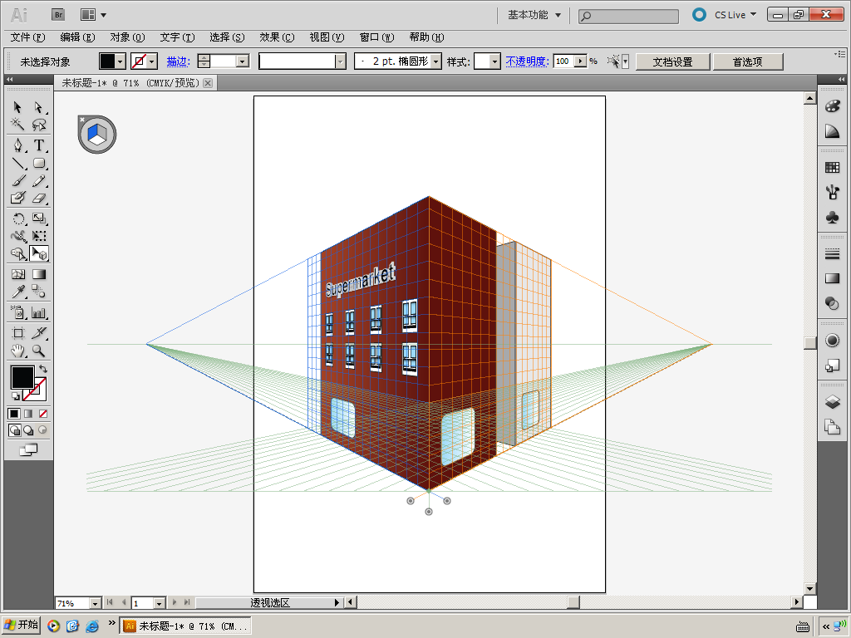Screen dimensions: 851x638
Task: Open the 窗口(W) menu
Action: click(376, 37)
